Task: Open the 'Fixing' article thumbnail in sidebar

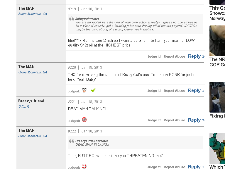Action: coord(217,97)
